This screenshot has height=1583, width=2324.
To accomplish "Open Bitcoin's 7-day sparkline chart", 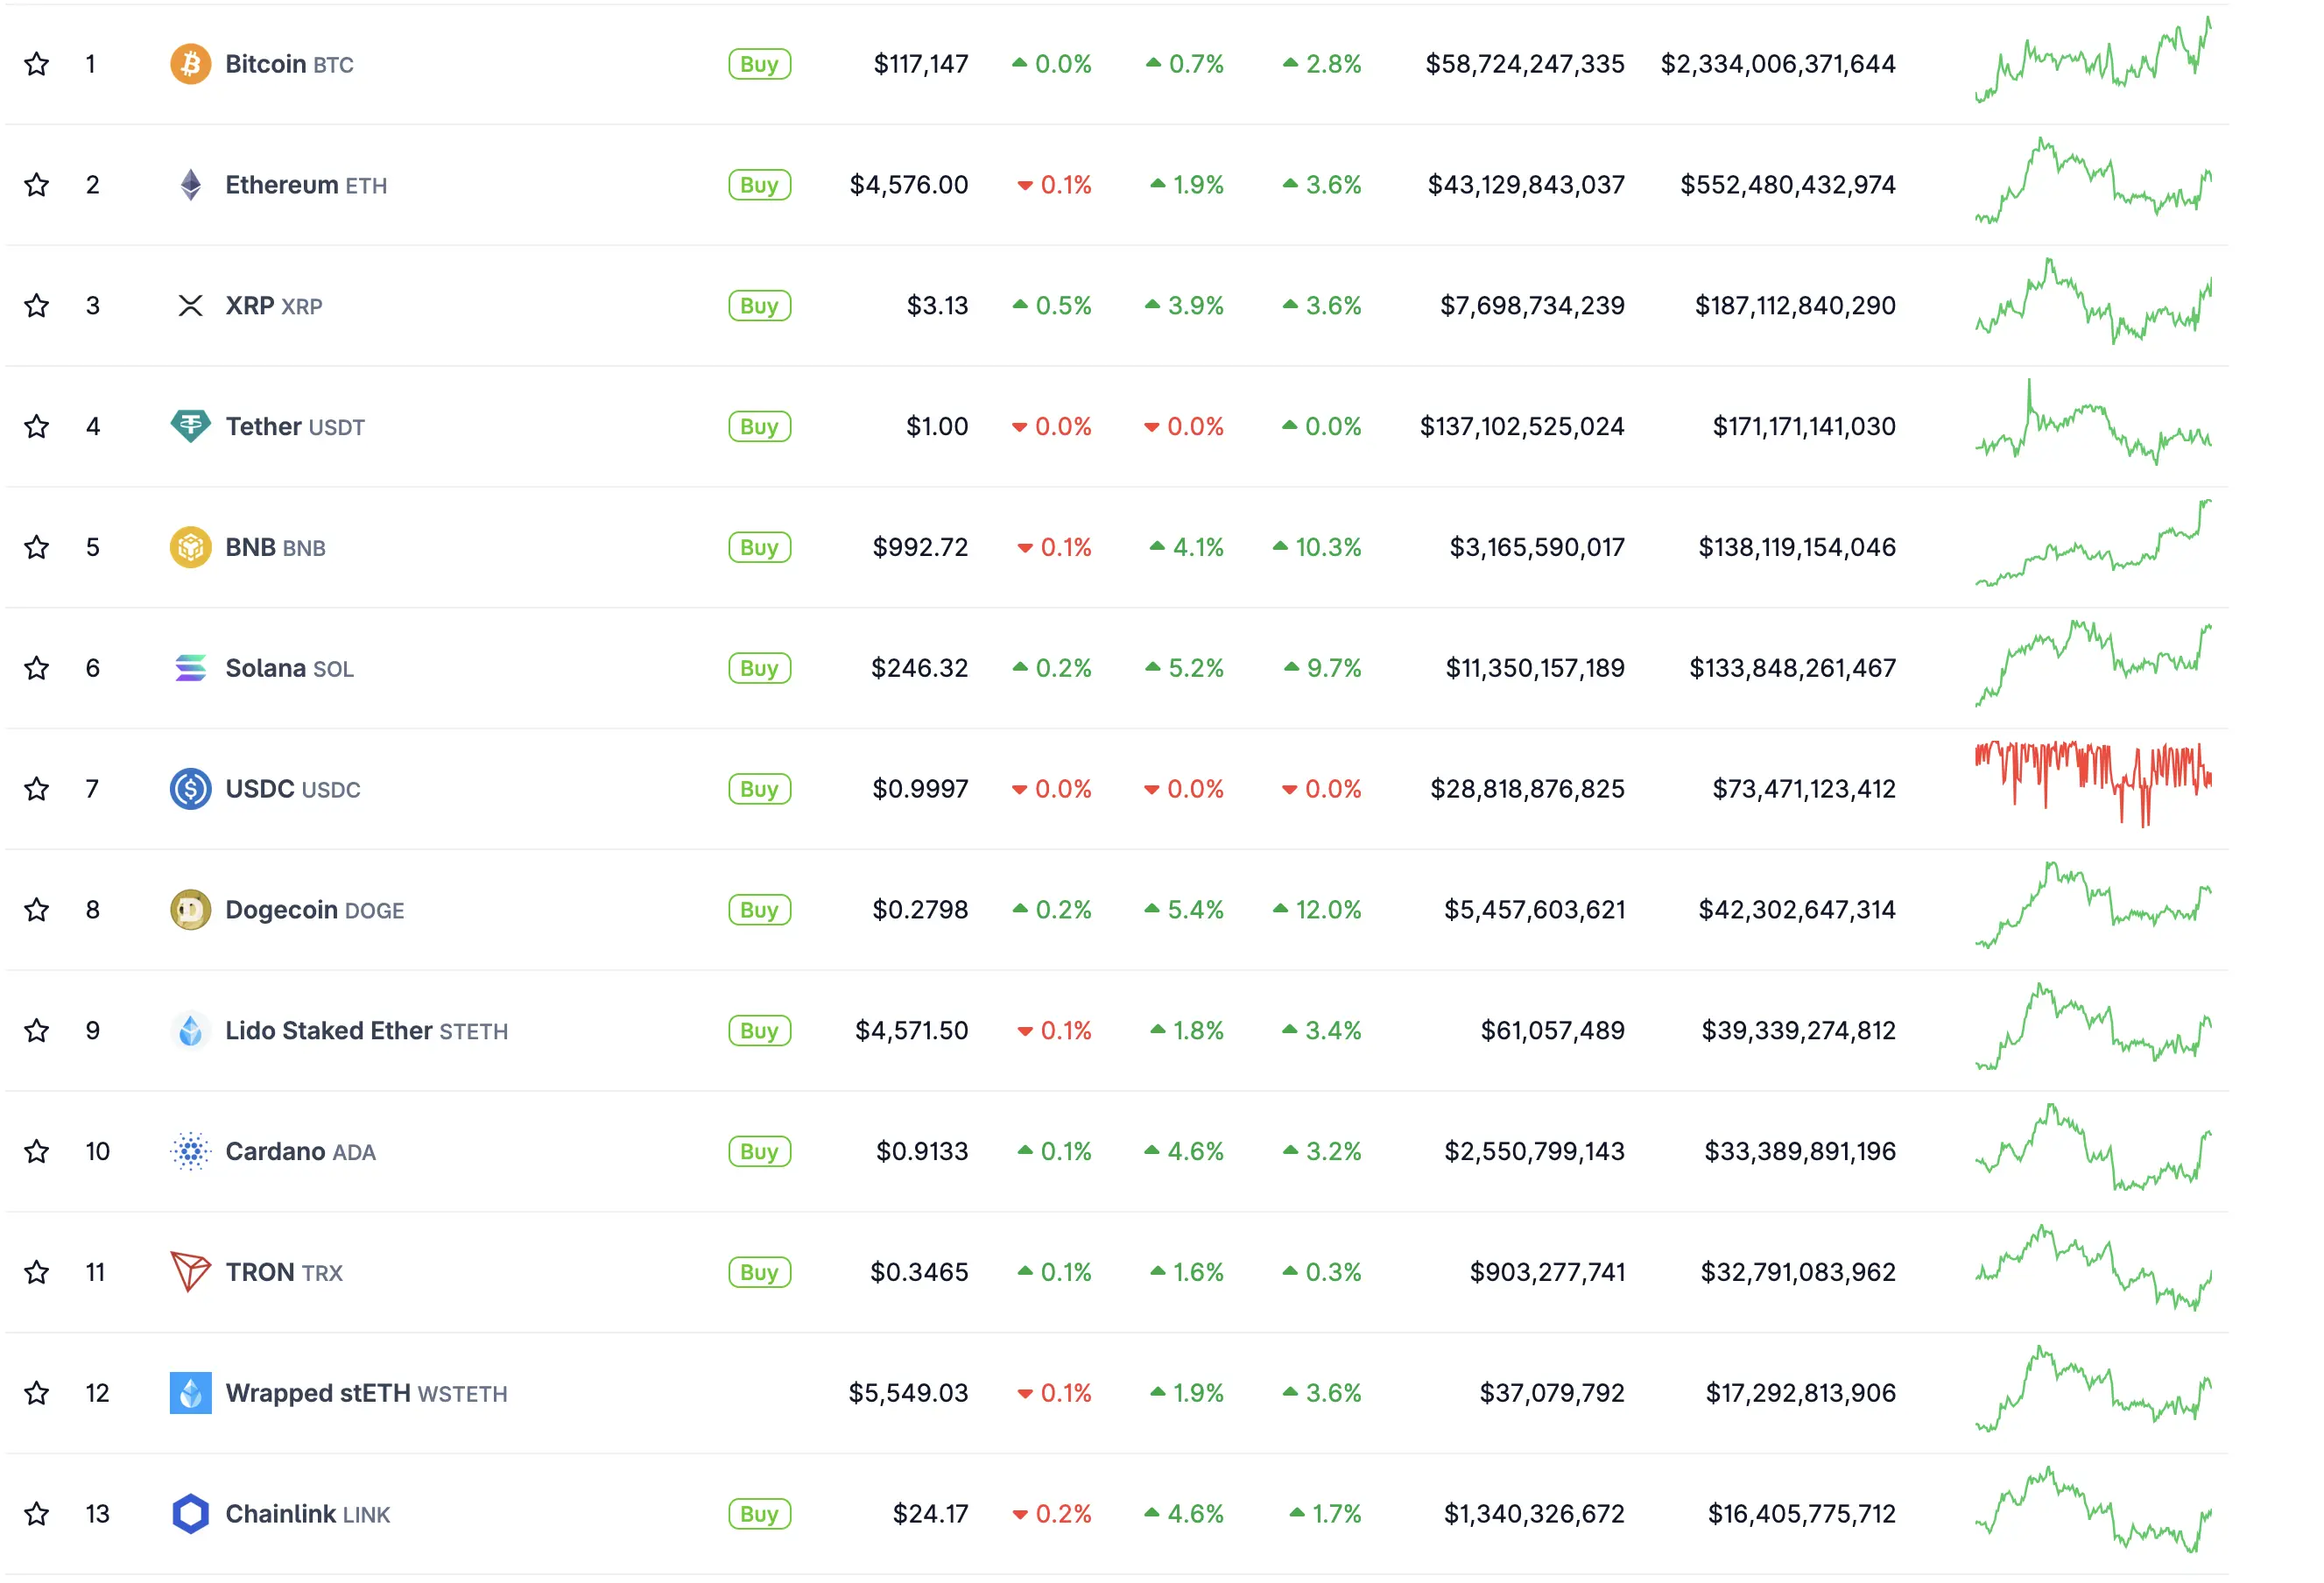I will click(2094, 59).
